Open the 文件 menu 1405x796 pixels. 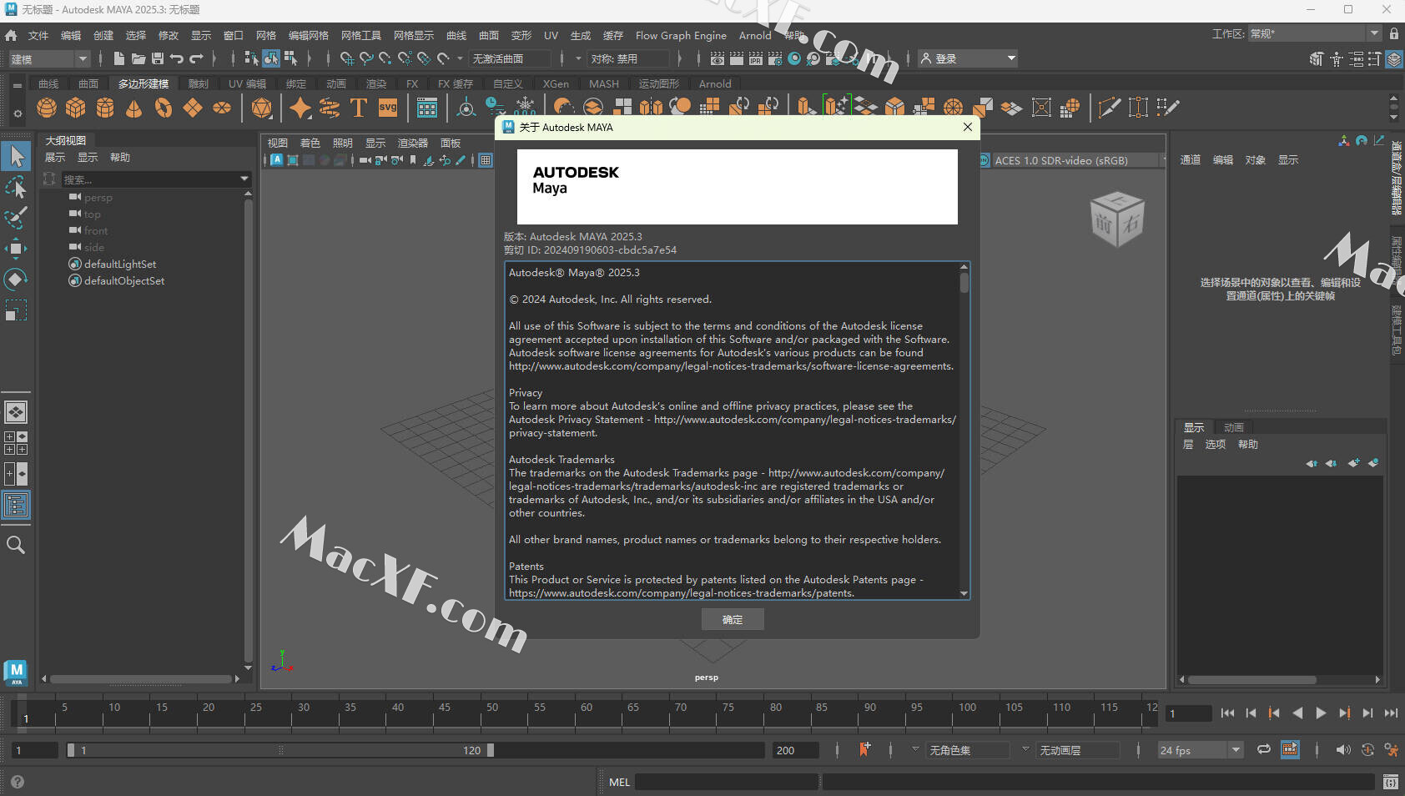(x=38, y=35)
